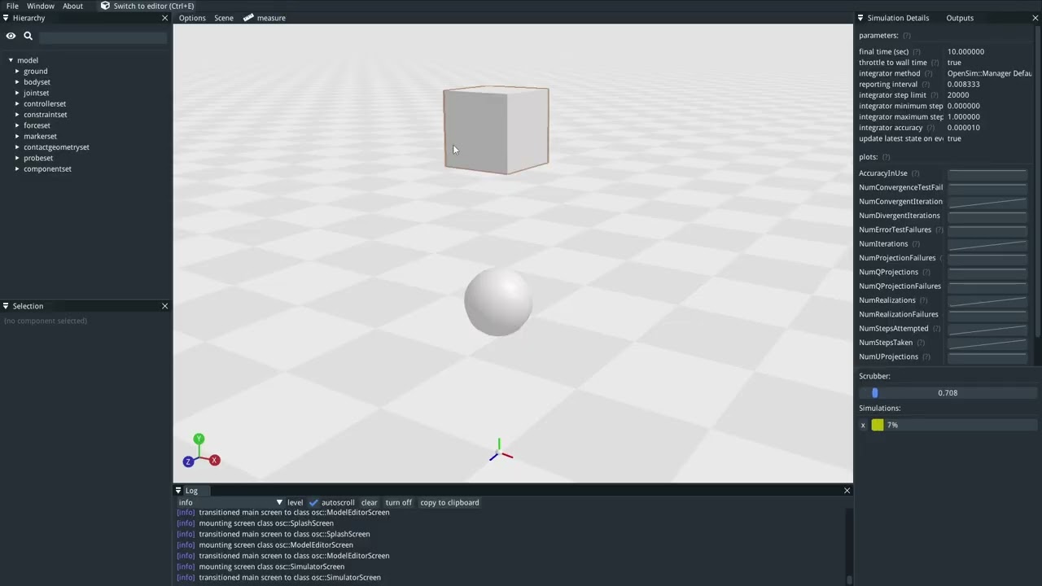Click help icon for NumStepsAttempted
1042x586 pixels.
[936, 329]
